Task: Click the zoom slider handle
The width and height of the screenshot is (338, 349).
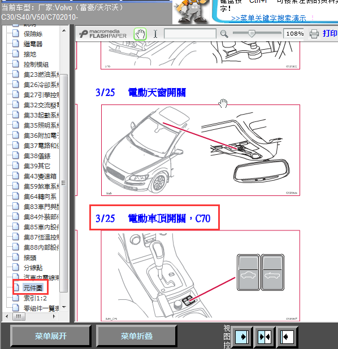Action: pyautogui.click(x=252, y=34)
